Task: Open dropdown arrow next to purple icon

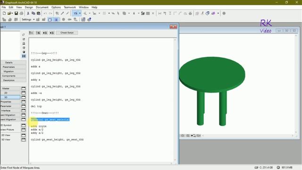Action: (218, 13)
